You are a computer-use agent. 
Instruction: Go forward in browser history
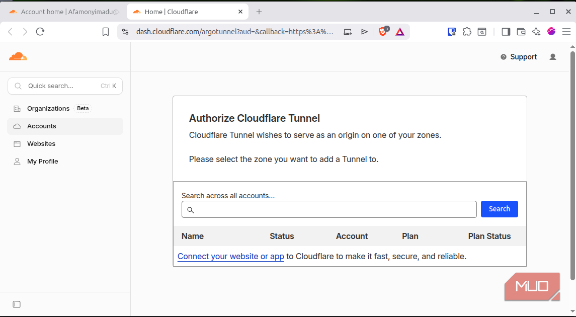coord(25,32)
